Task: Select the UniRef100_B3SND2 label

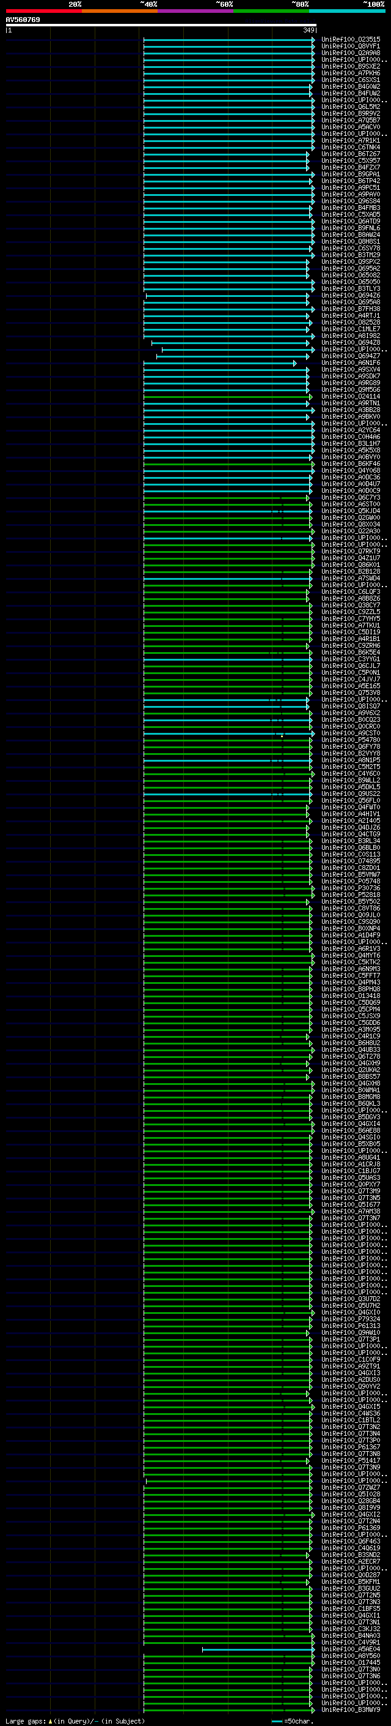Action: pos(350,1555)
